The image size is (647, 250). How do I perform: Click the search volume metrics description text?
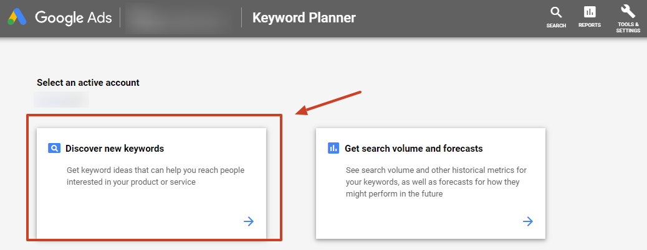point(436,182)
